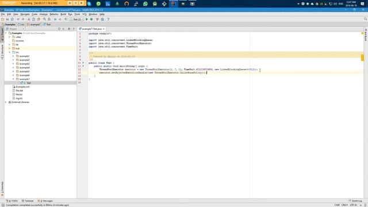
Task: Click the Undo toolbar arrow
Action: click(18, 19)
